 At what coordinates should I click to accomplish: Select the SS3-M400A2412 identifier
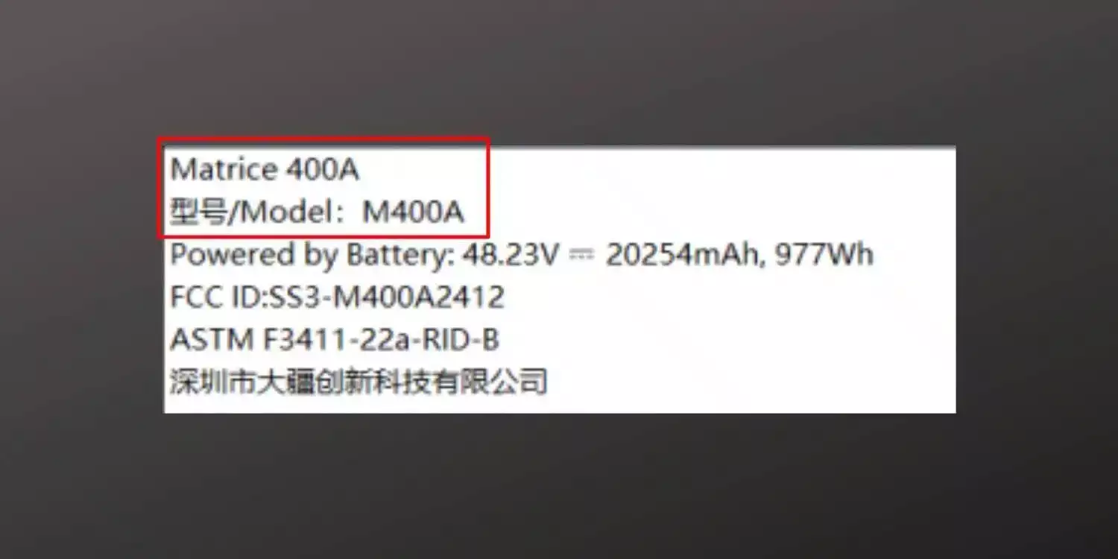(x=382, y=298)
